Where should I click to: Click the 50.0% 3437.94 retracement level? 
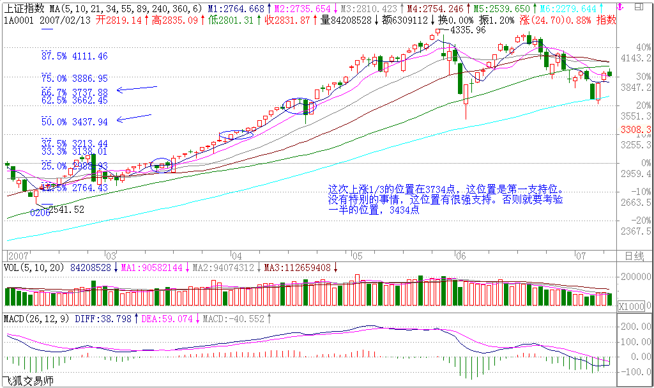(x=75, y=121)
